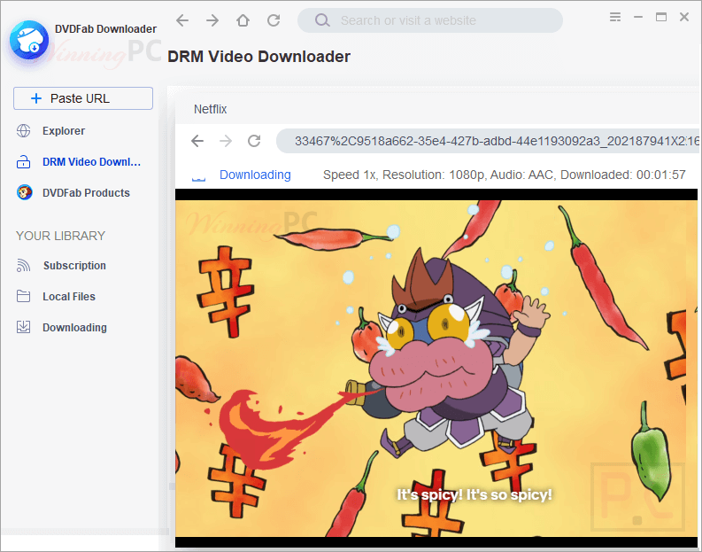Screen dimensions: 702x552
Task: Go back using the top toolbar arrow
Action: (x=182, y=20)
